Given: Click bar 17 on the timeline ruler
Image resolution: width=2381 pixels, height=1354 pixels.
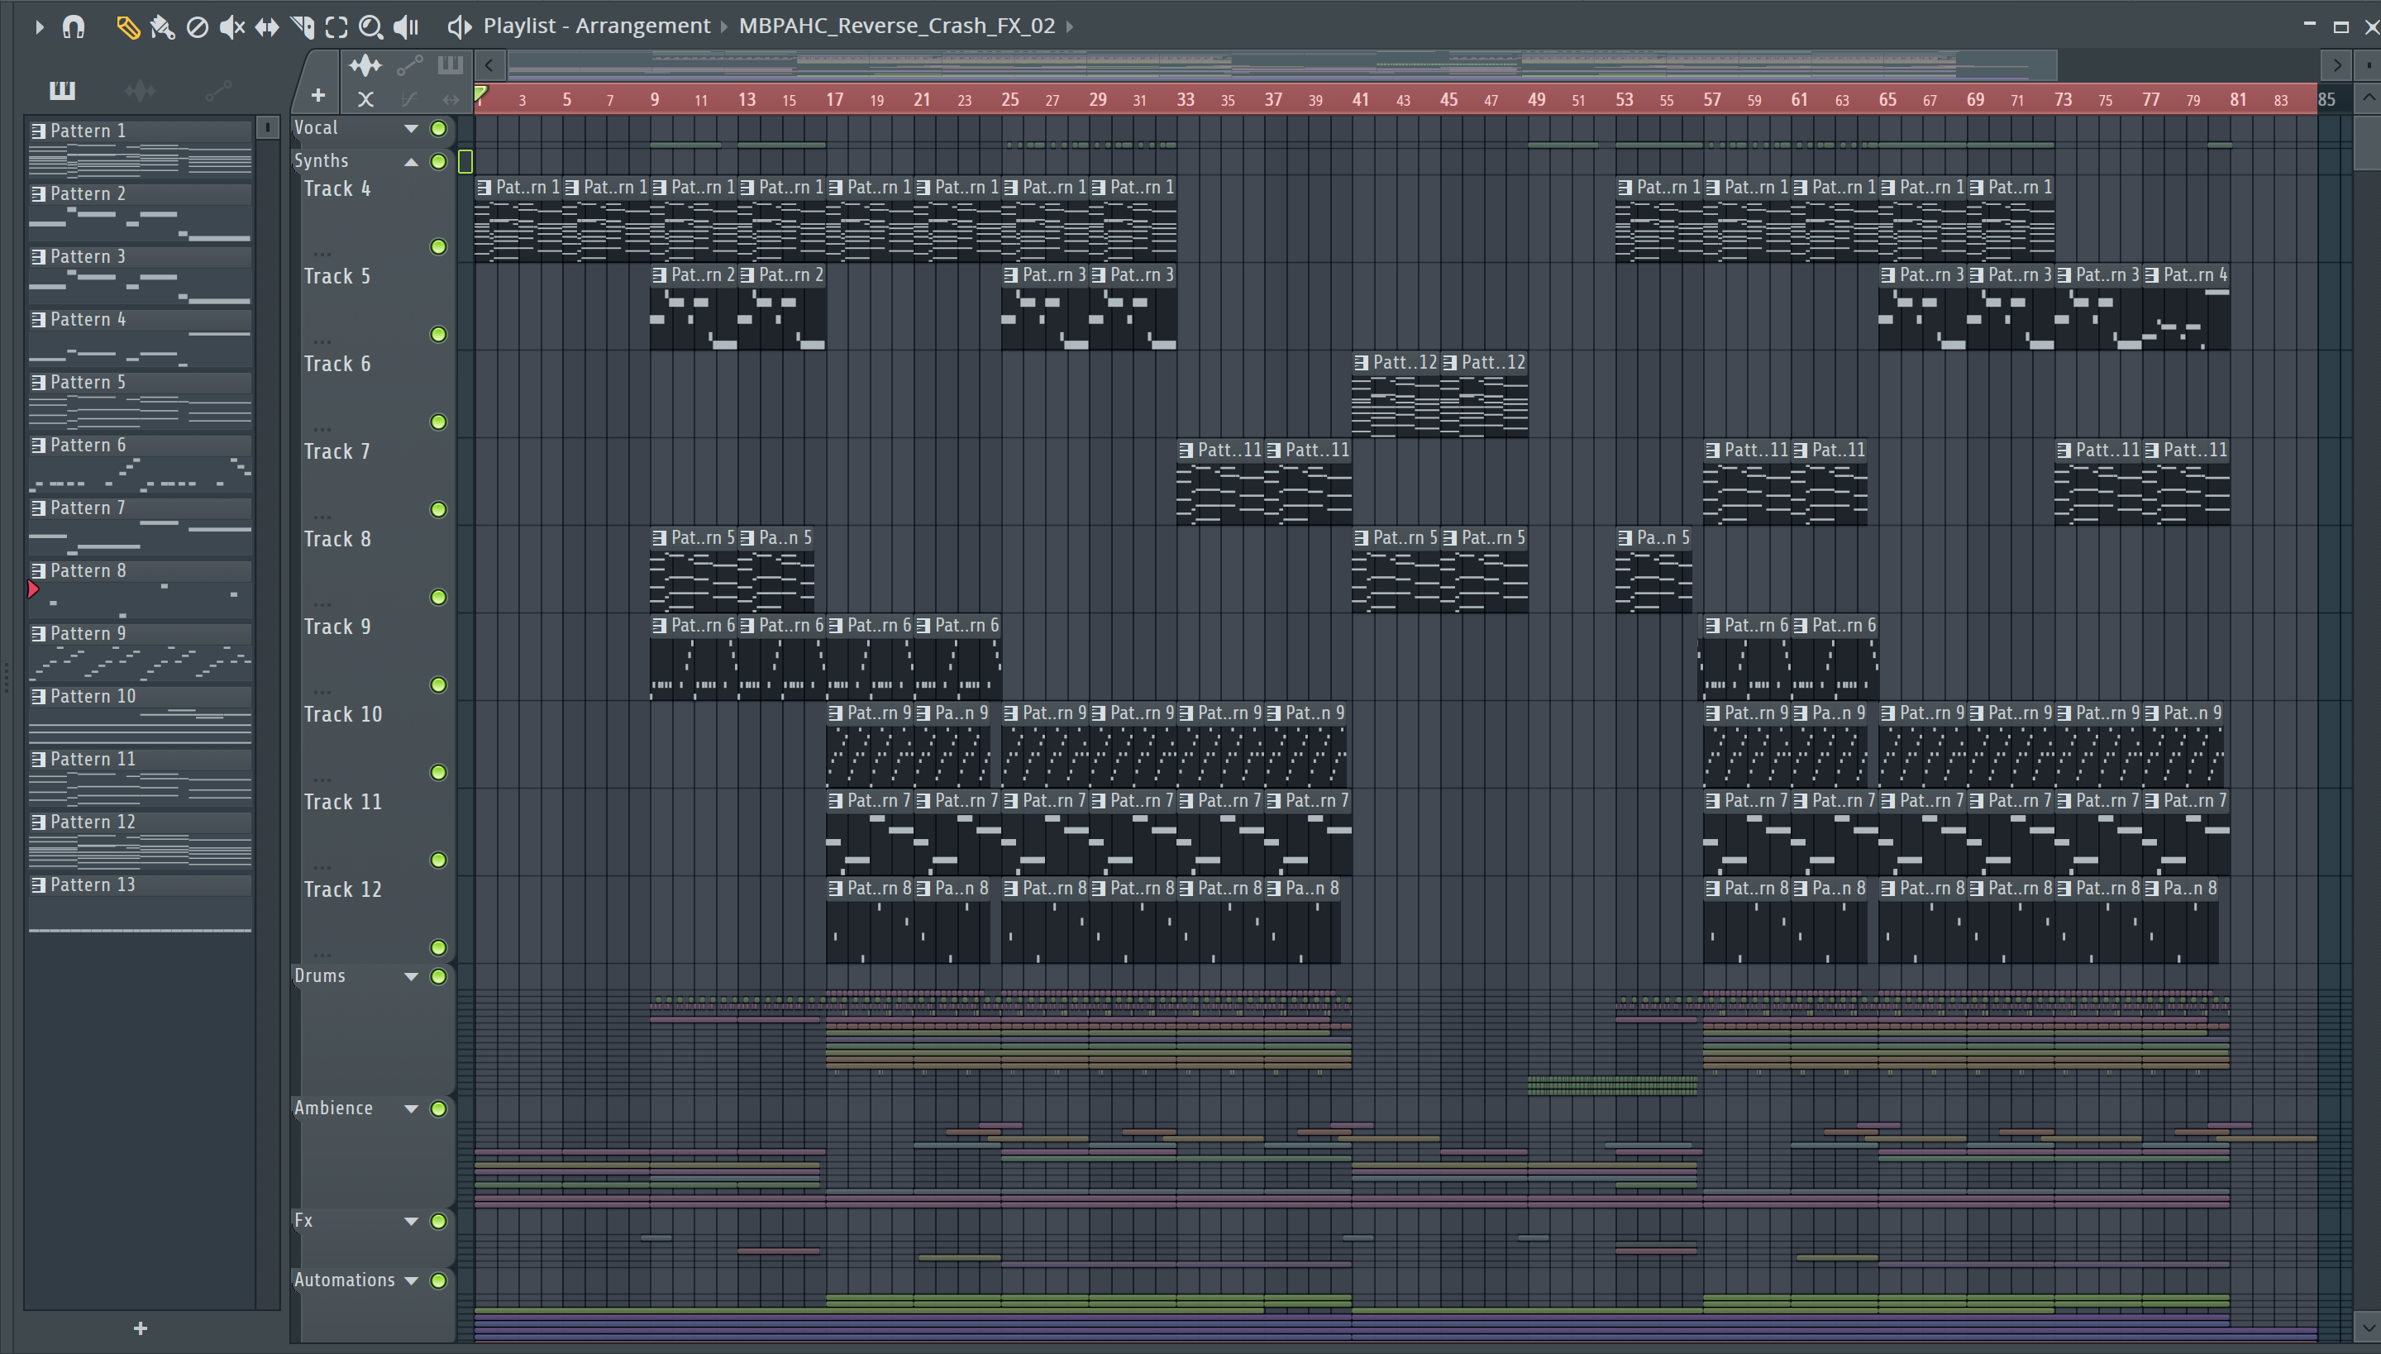Looking at the screenshot, I should (x=834, y=98).
